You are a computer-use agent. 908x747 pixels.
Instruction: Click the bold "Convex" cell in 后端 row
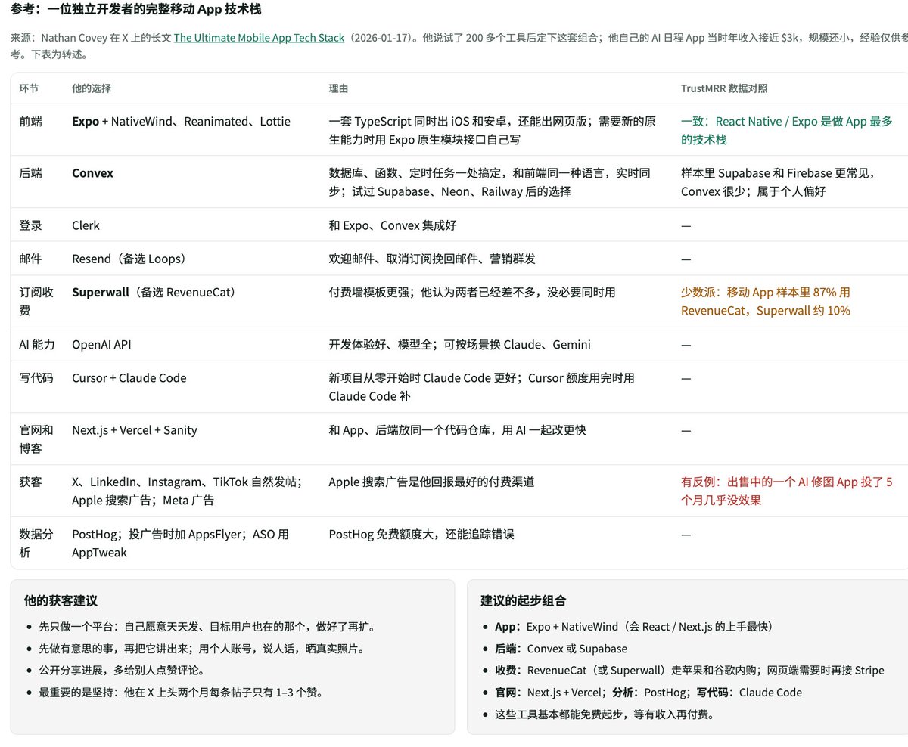coord(92,173)
